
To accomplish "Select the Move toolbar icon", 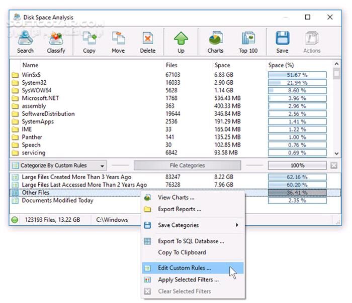I will click(118, 42).
